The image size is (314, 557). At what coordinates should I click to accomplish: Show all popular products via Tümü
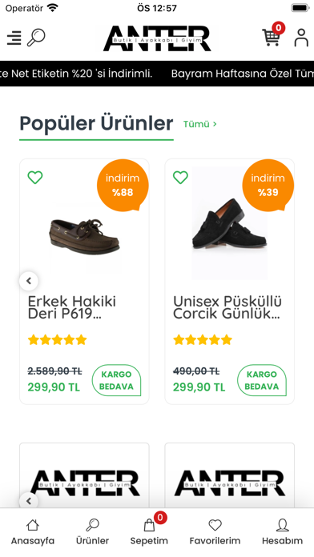199,124
